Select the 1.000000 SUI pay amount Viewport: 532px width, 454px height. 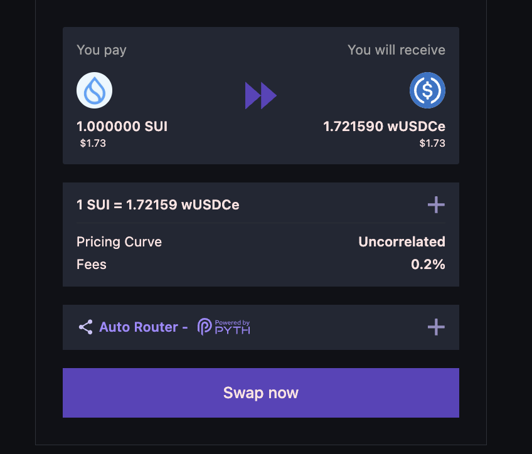point(122,127)
